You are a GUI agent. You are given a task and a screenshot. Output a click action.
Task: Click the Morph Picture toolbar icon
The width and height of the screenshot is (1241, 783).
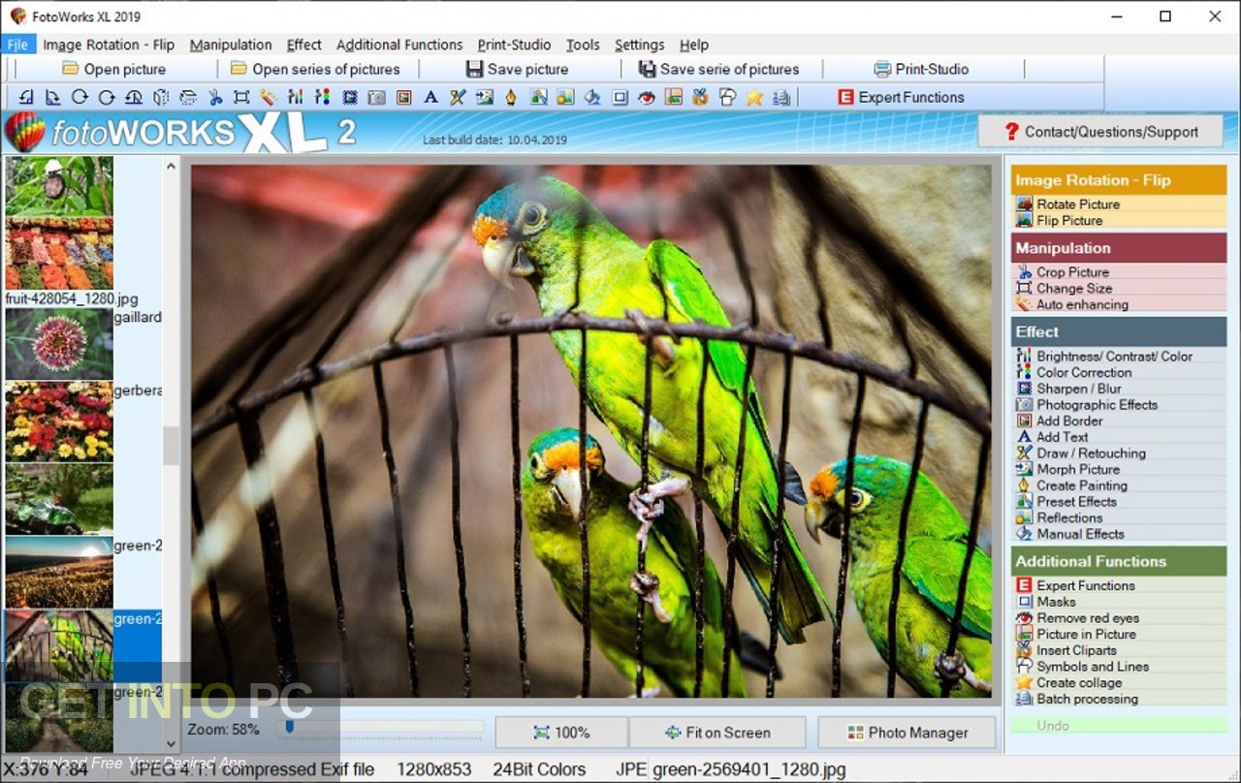click(x=485, y=97)
